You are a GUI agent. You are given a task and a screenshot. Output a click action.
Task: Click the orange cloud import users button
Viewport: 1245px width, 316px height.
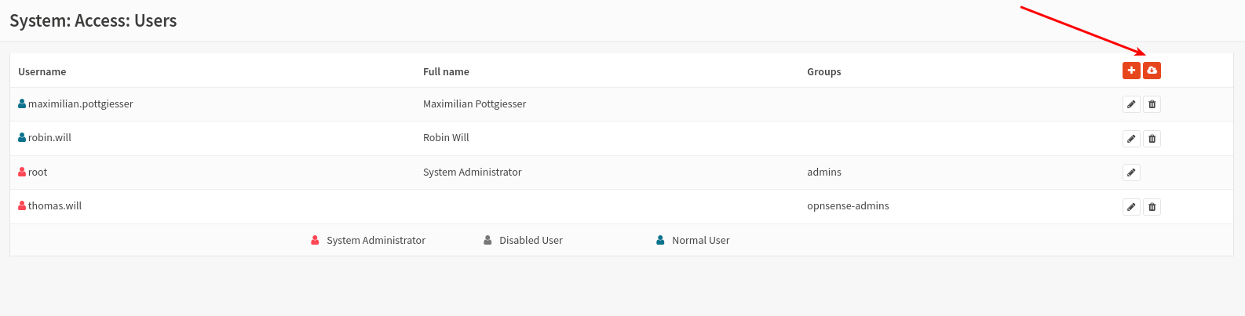(x=1152, y=71)
